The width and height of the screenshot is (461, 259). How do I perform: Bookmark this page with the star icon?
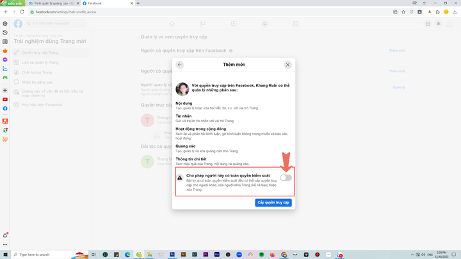403,12
